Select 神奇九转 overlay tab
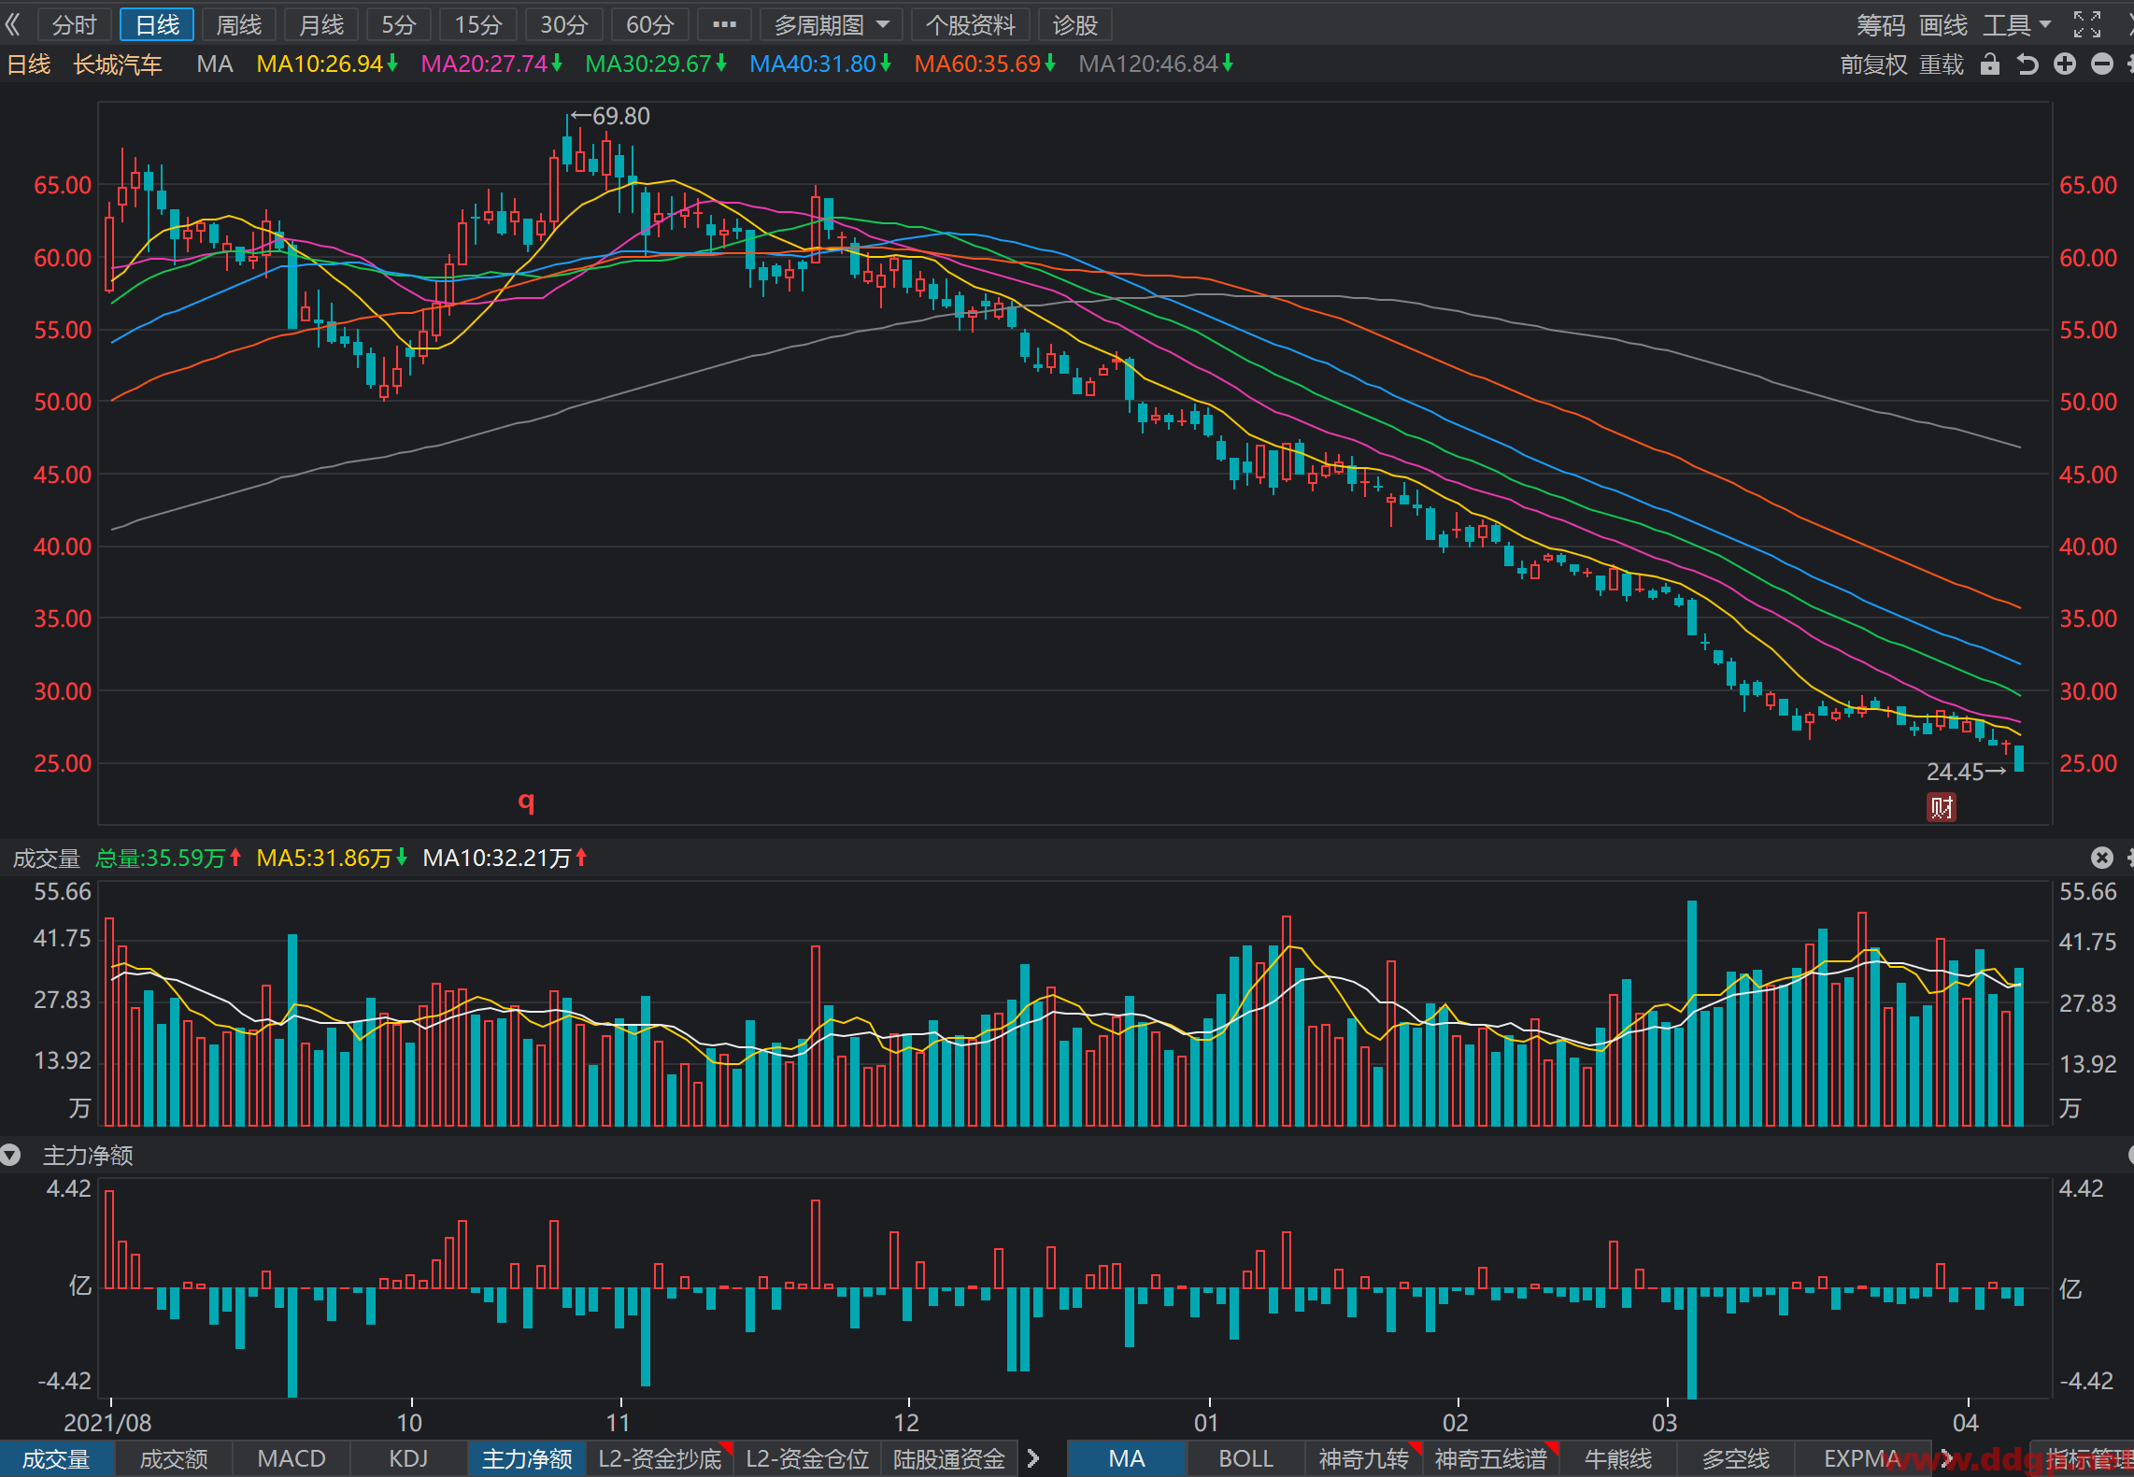Viewport: 2134px width, 1477px height. [1363, 1459]
